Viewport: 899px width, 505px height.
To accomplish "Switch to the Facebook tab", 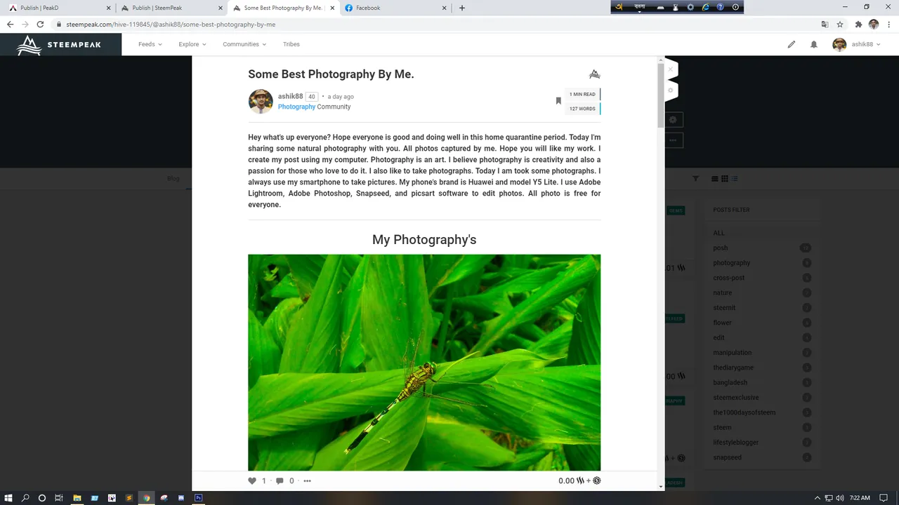I will click(x=395, y=8).
